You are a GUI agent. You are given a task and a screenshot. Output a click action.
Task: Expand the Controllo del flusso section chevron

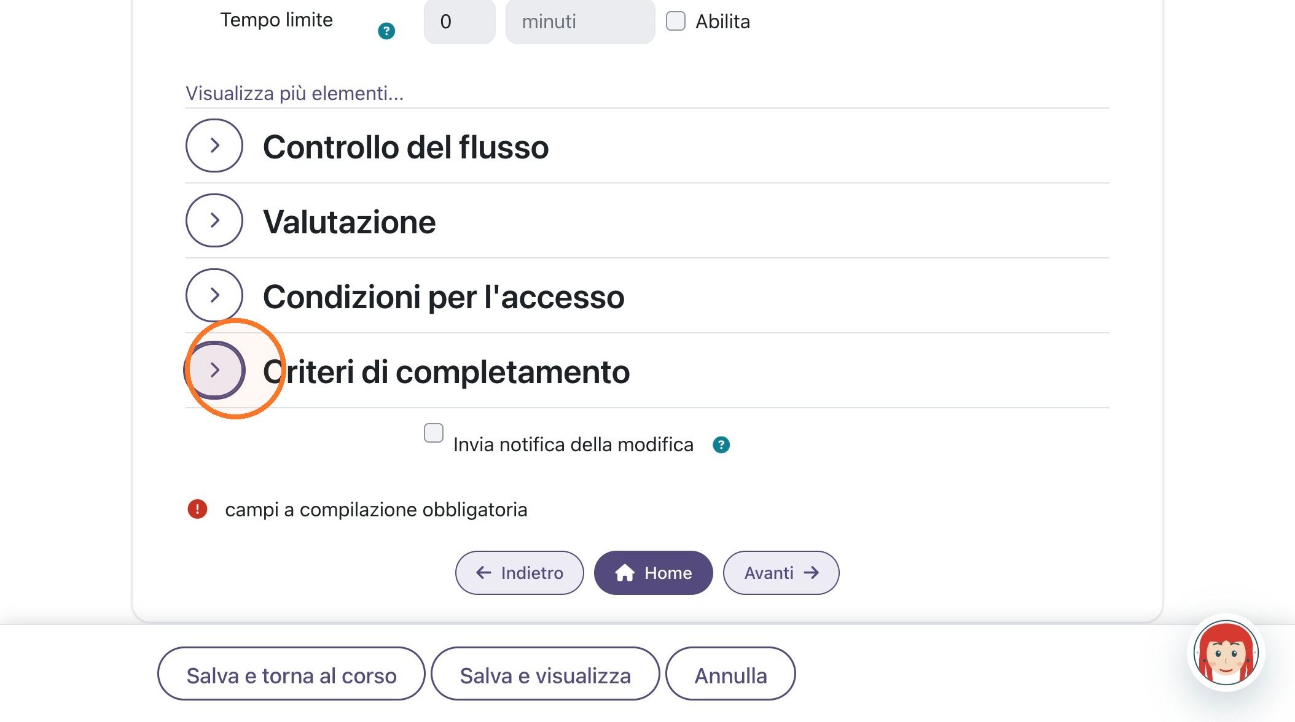pyautogui.click(x=214, y=146)
